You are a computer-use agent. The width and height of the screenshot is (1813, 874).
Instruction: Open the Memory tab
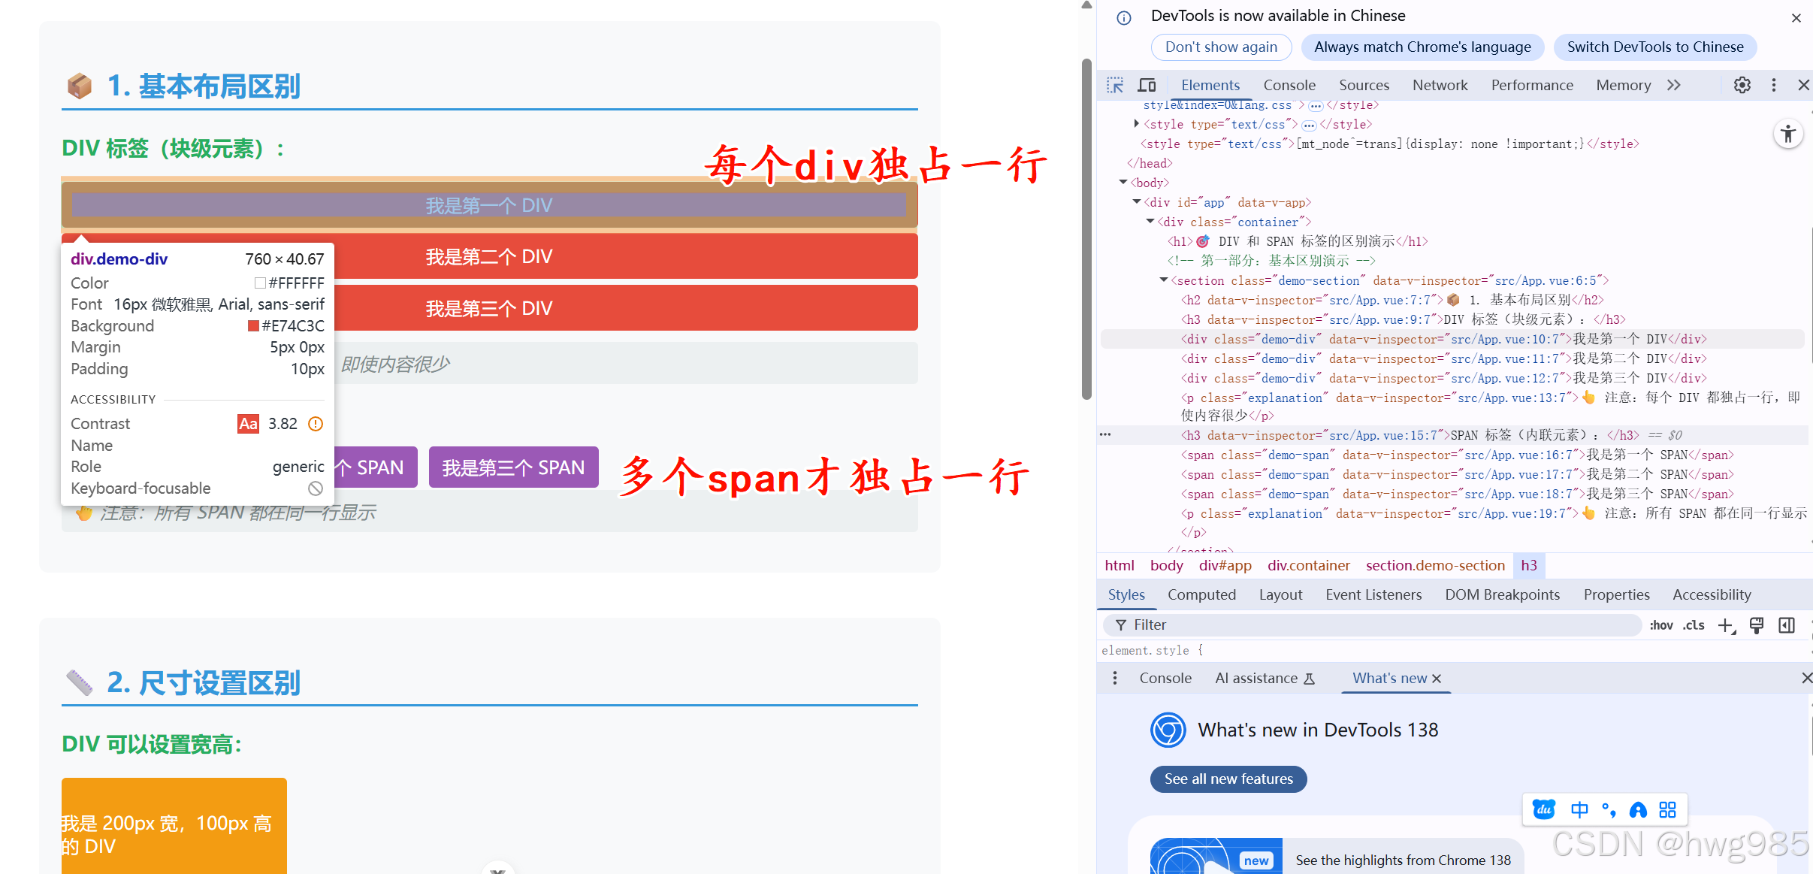(x=1624, y=85)
